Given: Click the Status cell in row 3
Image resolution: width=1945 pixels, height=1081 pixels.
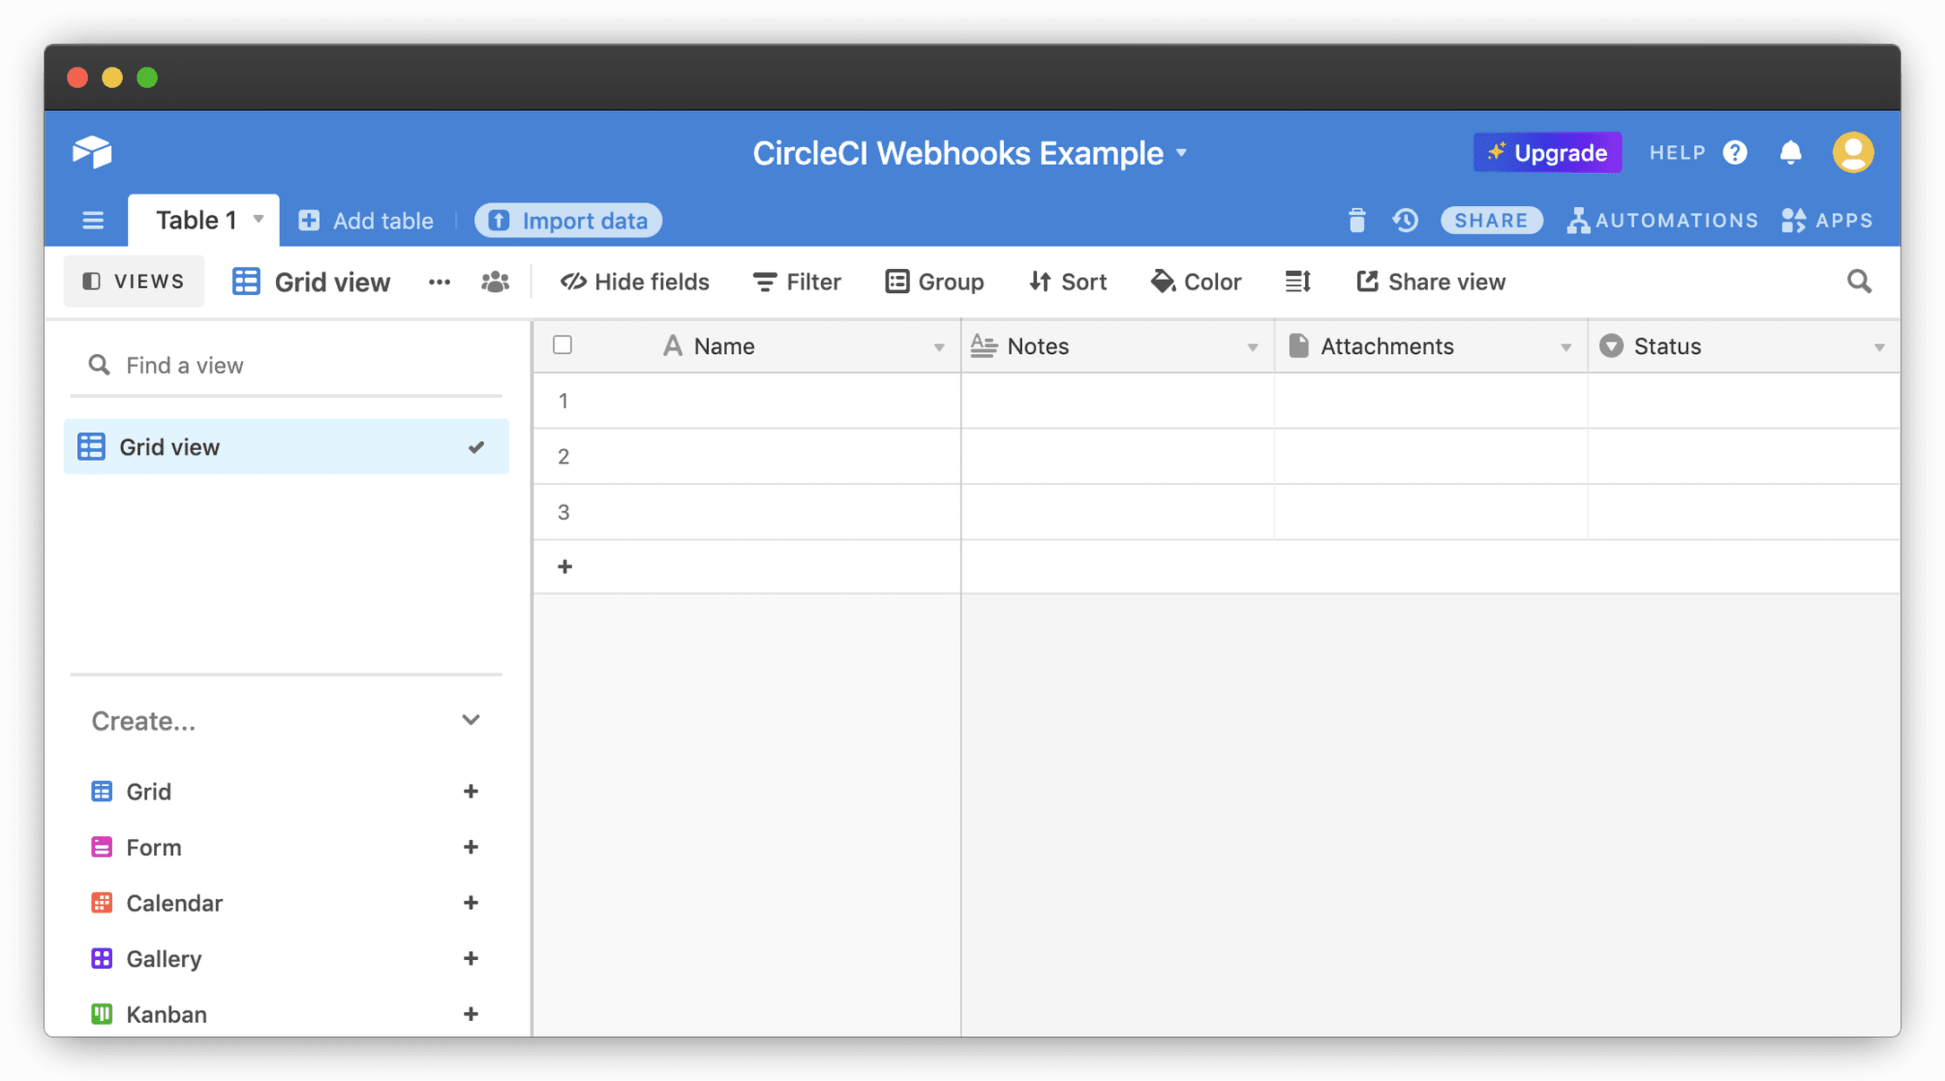Looking at the screenshot, I should (1743, 512).
